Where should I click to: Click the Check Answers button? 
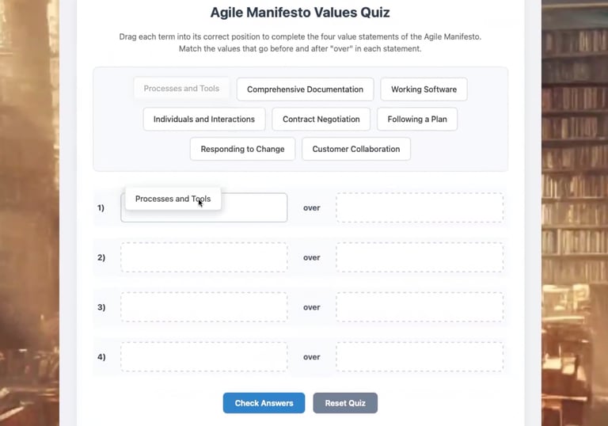pos(264,403)
